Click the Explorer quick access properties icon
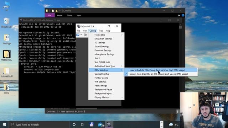Viewport: 228px width, 128px height. click(x=53, y=11)
